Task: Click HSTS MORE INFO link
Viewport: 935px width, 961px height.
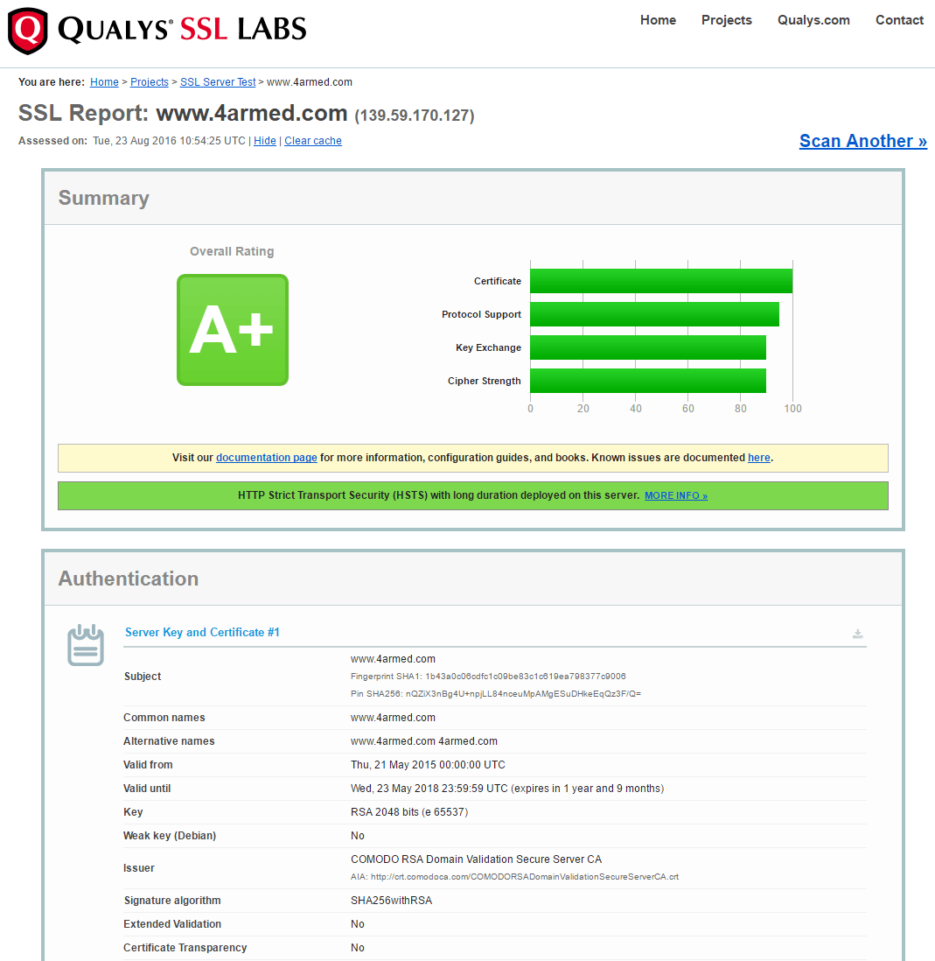Action: [676, 496]
